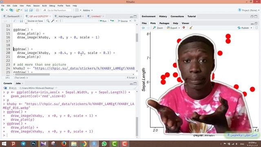Viewport: 261px width, 147px height.
Task: Switch to the Dartboard.R tab
Action: (x=13, y=16)
